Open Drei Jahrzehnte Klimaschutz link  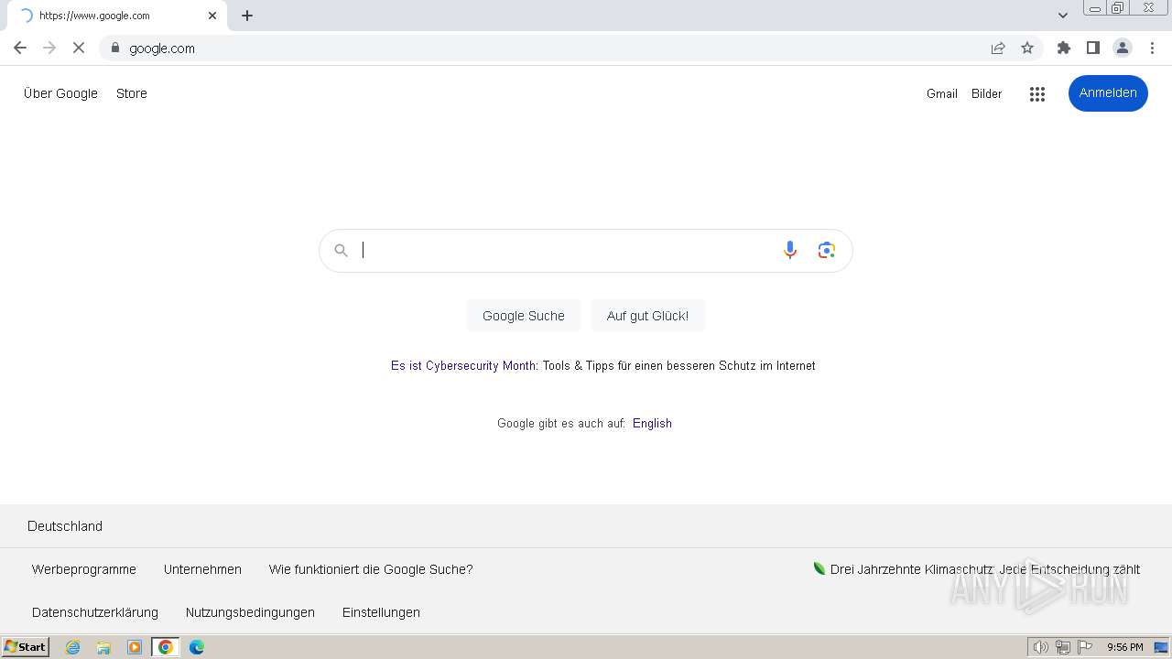tap(977, 569)
